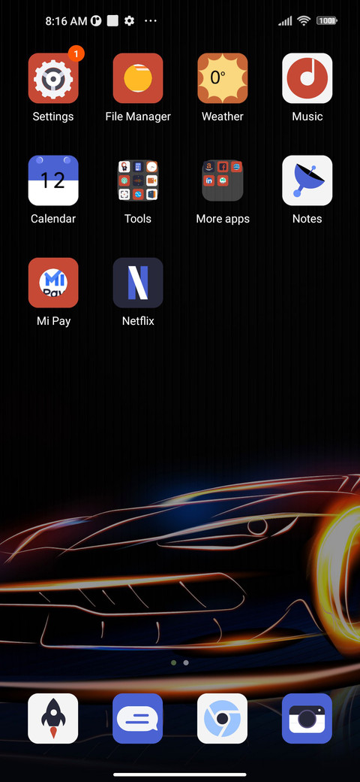Screen dimensions: 360x782
Task: Tap the Wi-Fi status icon
Action: coord(303,21)
